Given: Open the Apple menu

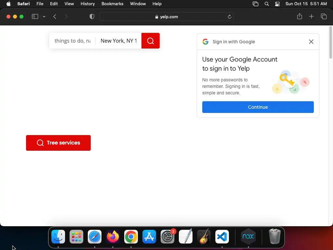Looking at the screenshot, I should [8, 4].
